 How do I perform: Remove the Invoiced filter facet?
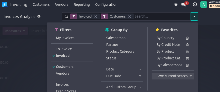click(96, 17)
